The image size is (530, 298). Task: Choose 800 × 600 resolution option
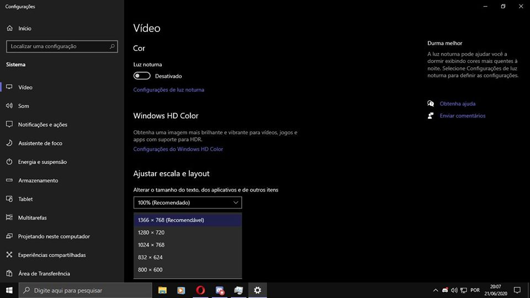pos(188,270)
